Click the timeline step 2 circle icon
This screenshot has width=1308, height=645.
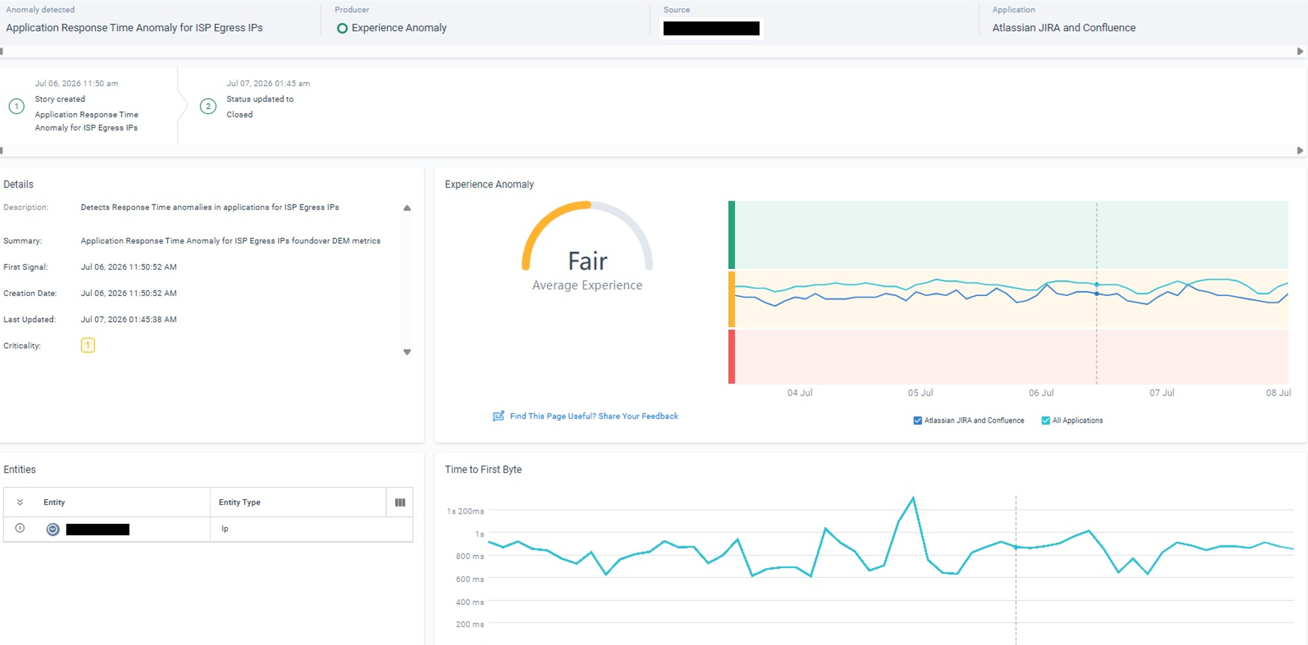click(208, 106)
